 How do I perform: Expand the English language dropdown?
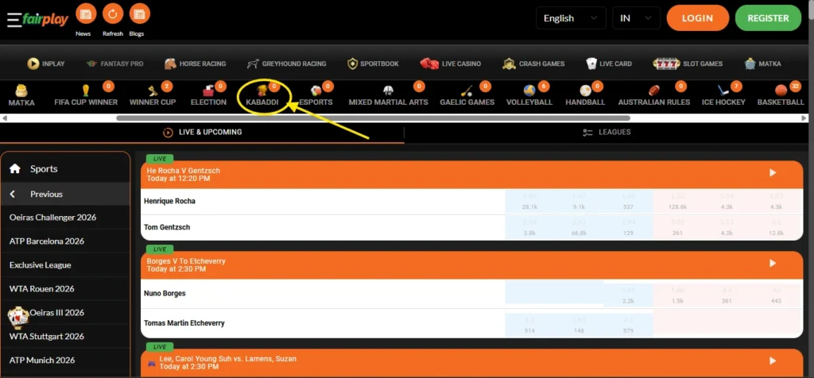(x=571, y=18)
